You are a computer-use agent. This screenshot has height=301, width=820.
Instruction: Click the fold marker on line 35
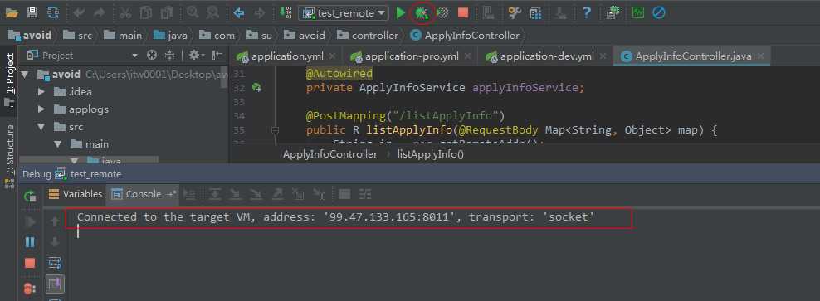pos(276,130)
